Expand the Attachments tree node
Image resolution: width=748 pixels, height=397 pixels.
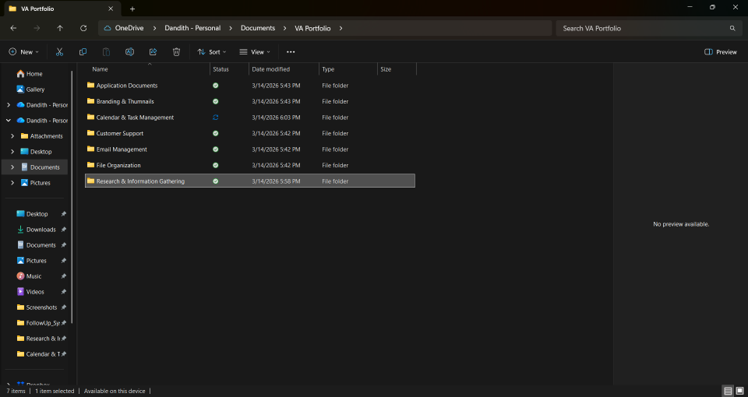[x=12, y=135]
